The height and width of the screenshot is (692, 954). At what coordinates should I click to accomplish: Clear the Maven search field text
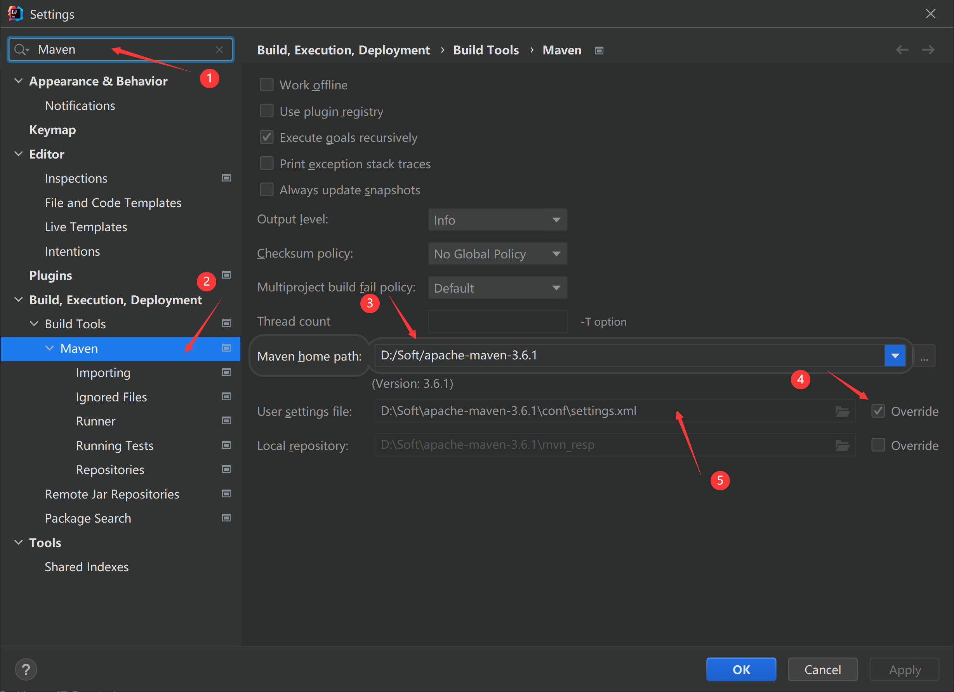click(x=219, y=50)
